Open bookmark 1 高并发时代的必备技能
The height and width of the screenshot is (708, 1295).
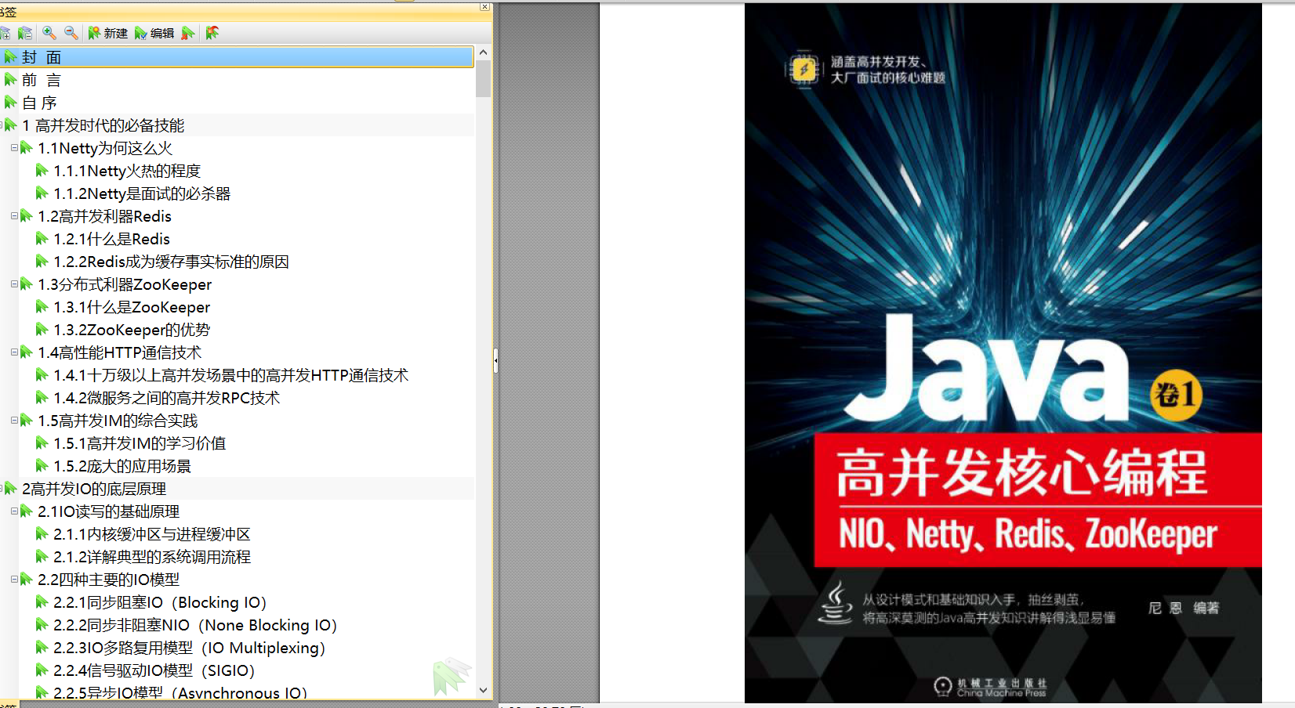[x=103, y=125]
